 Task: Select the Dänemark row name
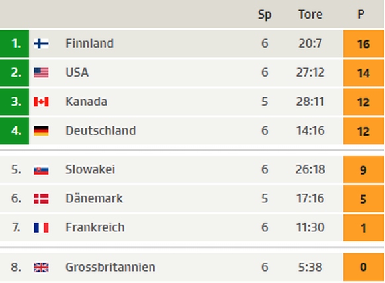click(95, 198)
